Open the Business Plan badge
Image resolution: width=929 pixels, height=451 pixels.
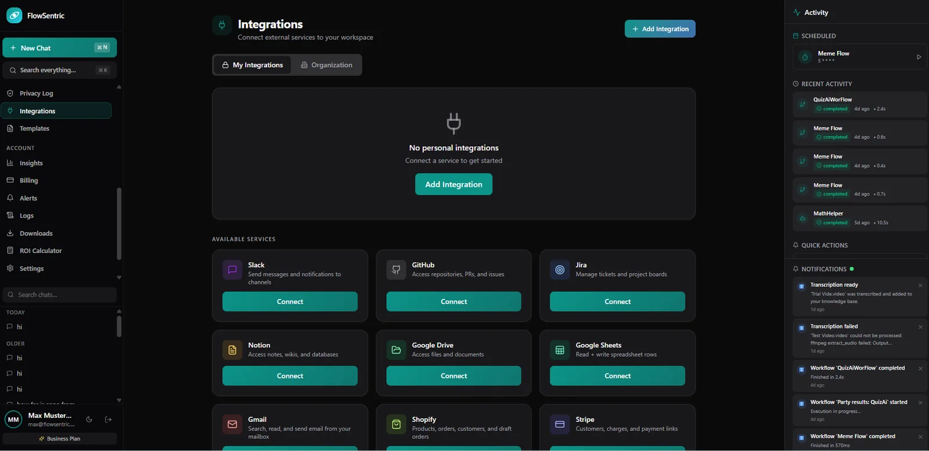[59, 439]
